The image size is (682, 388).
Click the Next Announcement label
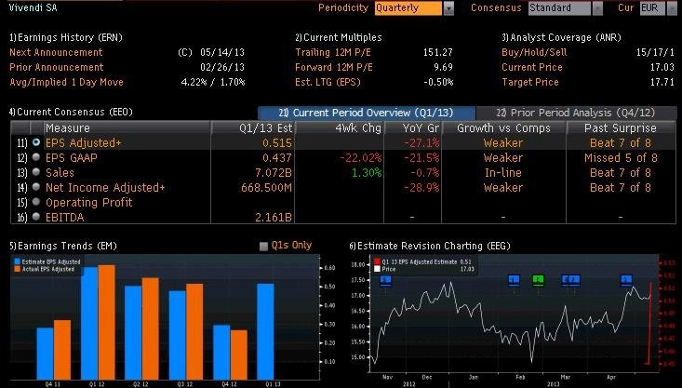tap(56, 53)
